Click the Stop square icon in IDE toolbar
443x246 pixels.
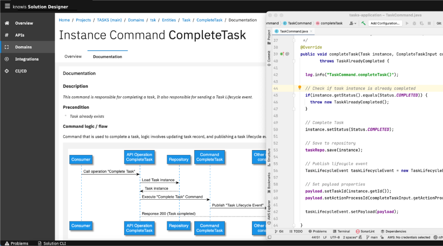[429, 23]
